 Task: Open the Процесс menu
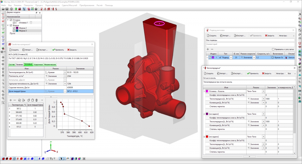coord(39,5)
